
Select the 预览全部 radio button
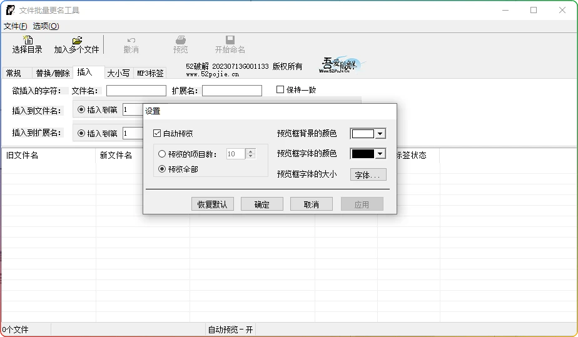[162, 169]
